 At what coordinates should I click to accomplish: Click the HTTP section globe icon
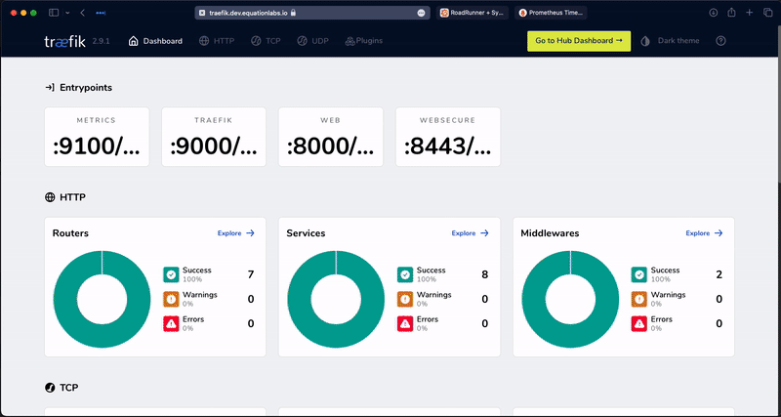tap(50, 197)
